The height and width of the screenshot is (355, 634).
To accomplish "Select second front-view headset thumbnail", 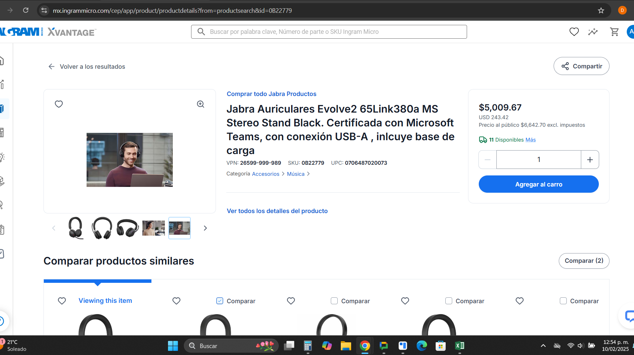I will 102,228.
